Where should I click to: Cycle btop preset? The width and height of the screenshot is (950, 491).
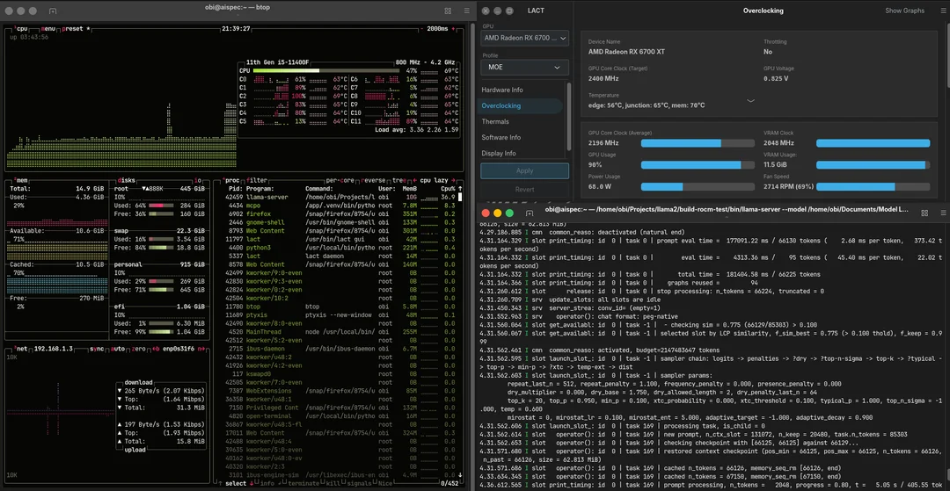(x=75, y=28)
